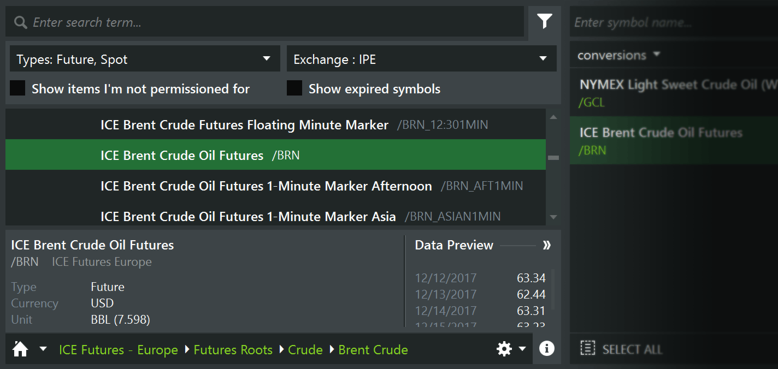The image size is (778, 369).
Task: Select NYMEX Light Sweet Crude Oil /GCL item
Action: (x=674, y=93)
